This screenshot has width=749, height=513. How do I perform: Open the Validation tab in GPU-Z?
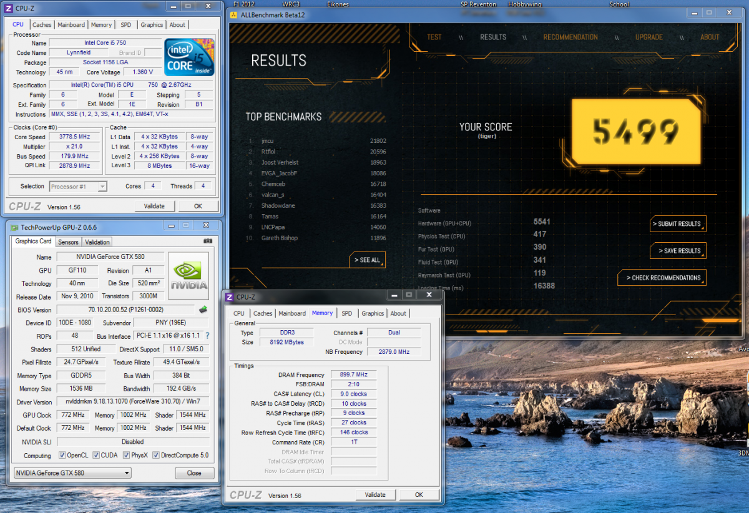tap(97, 242)
